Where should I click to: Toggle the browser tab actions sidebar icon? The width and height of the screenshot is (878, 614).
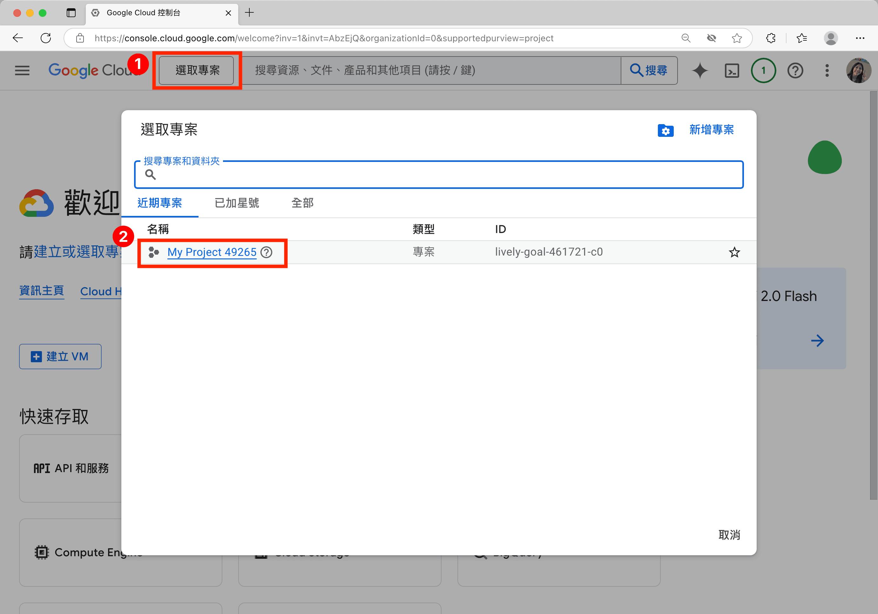[71, 13]
